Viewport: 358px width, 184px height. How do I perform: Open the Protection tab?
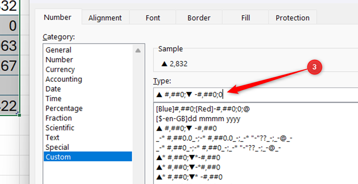coord(293,18)
